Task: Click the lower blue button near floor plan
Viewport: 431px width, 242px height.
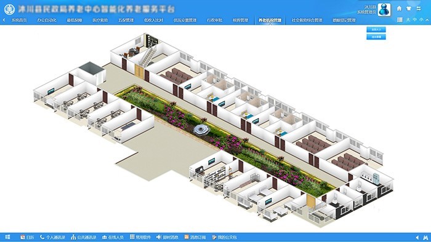Action: pyautogui.click(x=376, y=37)
